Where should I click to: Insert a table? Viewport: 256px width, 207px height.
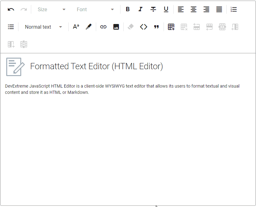(x=171, y=27)
